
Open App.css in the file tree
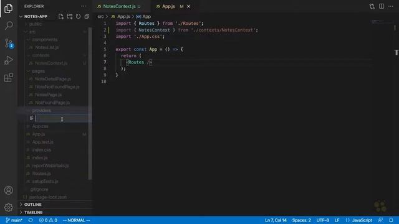(x=40, y=126)
